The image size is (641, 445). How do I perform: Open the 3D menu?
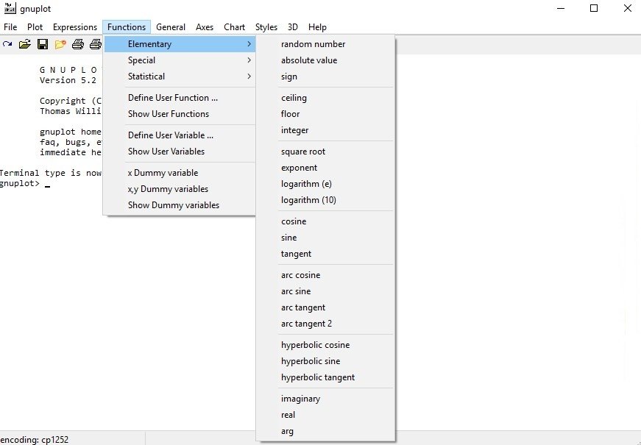pos(293,27)
